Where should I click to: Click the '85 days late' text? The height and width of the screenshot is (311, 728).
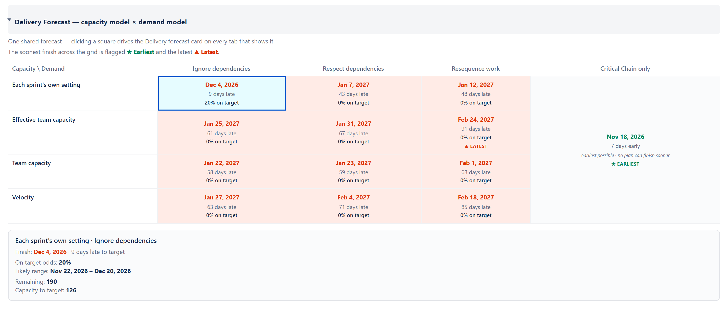476,207
